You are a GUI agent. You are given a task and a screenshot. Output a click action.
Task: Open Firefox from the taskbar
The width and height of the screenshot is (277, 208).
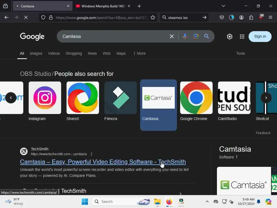(x=169, y=201)
